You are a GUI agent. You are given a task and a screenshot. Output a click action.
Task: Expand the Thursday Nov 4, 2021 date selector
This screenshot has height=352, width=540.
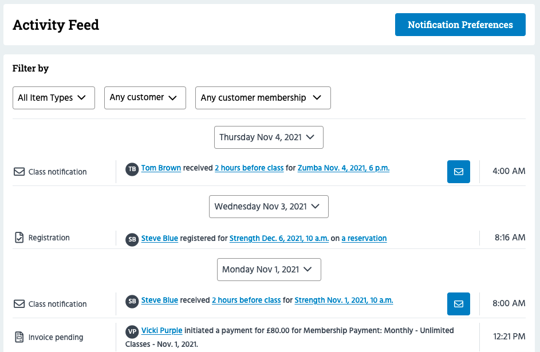pyautogui.click(x=269, y=137)
